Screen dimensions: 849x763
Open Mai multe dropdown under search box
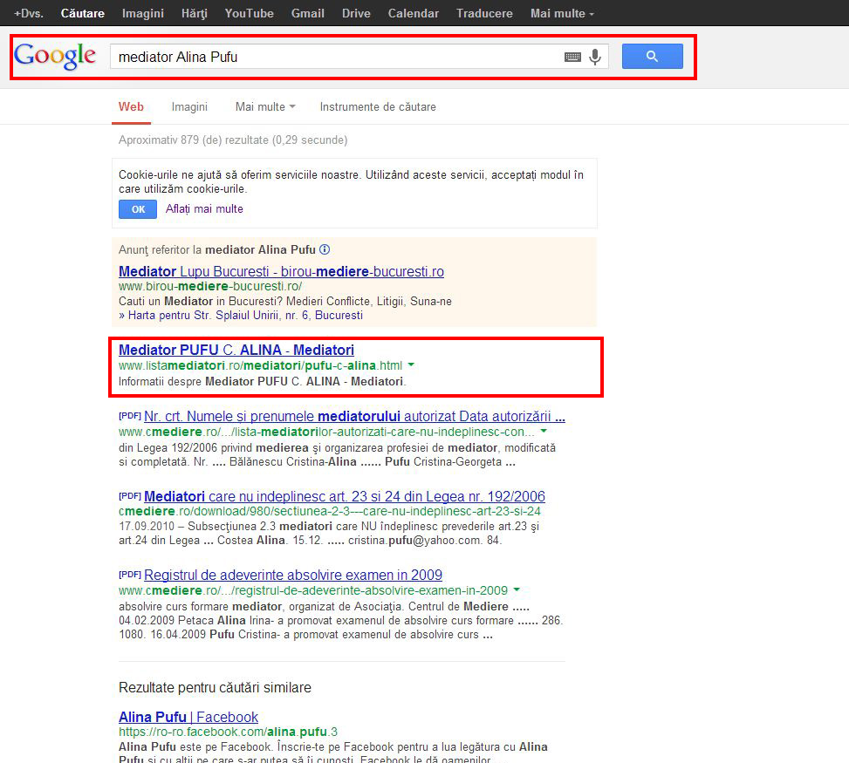pyautogui.click(x=265, y=106)
